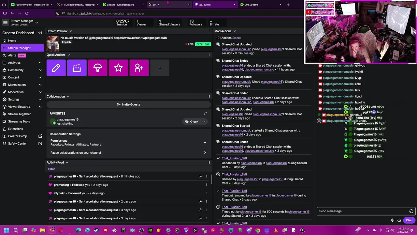The height and width of the screenshot is (235, 417).
Task: Open options for iffyneko followed row
Action: coord(207,193)
